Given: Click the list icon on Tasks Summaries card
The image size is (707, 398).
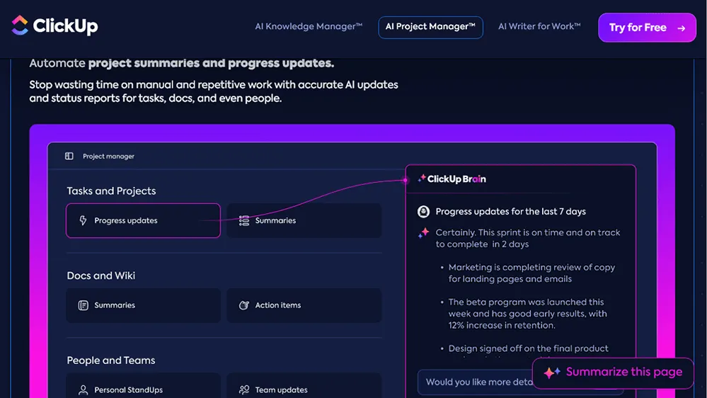Looking at the screenshot, I should point(244,221).
